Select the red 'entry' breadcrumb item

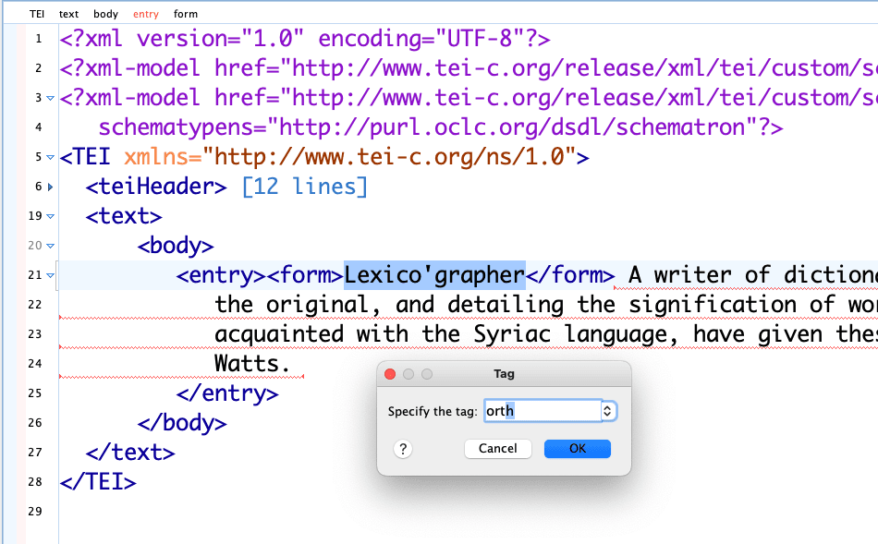[146, 14]
